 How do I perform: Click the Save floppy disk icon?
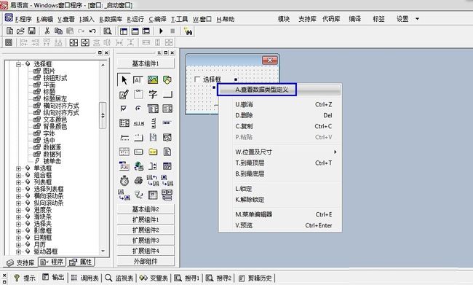click(x=31, y=31)
